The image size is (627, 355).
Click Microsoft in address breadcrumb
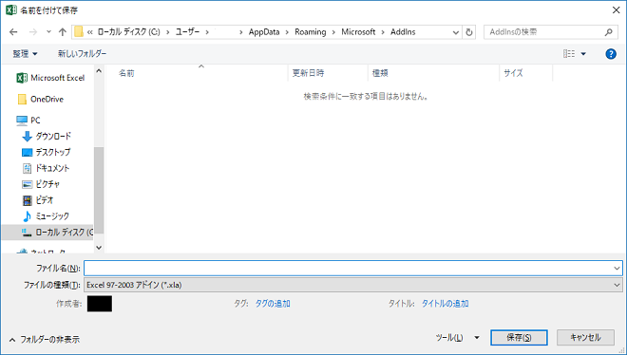tap(358, 32)
